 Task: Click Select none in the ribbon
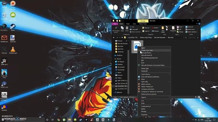pos(190,29)
